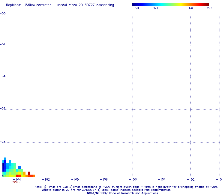Click the red '22:02' swath time label
The height and width of the screenshot is (195, 222).
coord(16,182)
